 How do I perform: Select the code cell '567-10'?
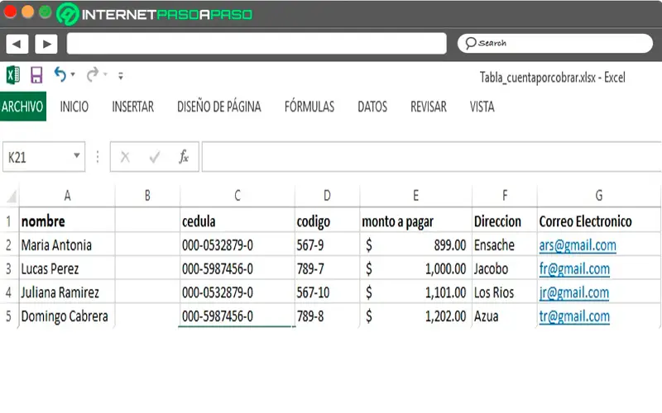327,292
